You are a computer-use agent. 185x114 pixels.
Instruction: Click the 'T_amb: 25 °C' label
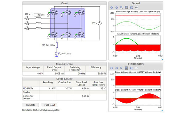click(65, 54)
